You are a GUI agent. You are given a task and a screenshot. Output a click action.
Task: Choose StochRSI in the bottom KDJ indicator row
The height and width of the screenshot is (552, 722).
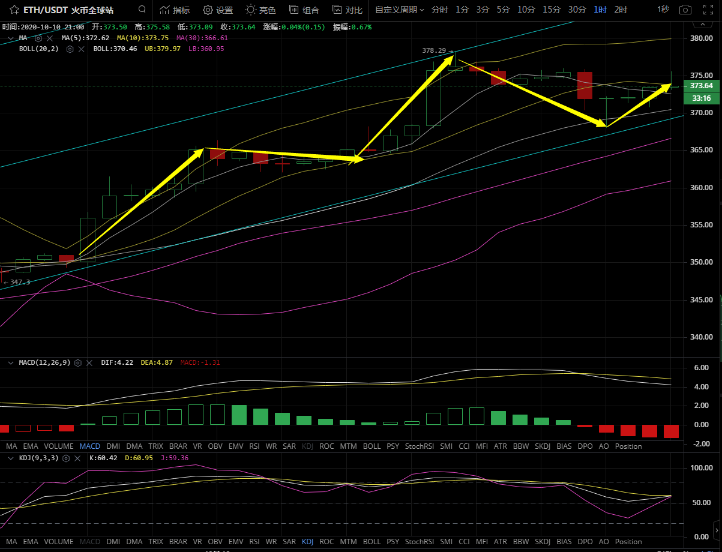tap(418, 542)
